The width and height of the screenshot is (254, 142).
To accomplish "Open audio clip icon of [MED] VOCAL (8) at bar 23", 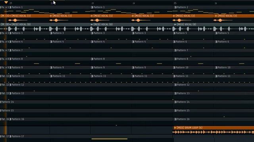I will pyautogui.click(x=92, y=24).
